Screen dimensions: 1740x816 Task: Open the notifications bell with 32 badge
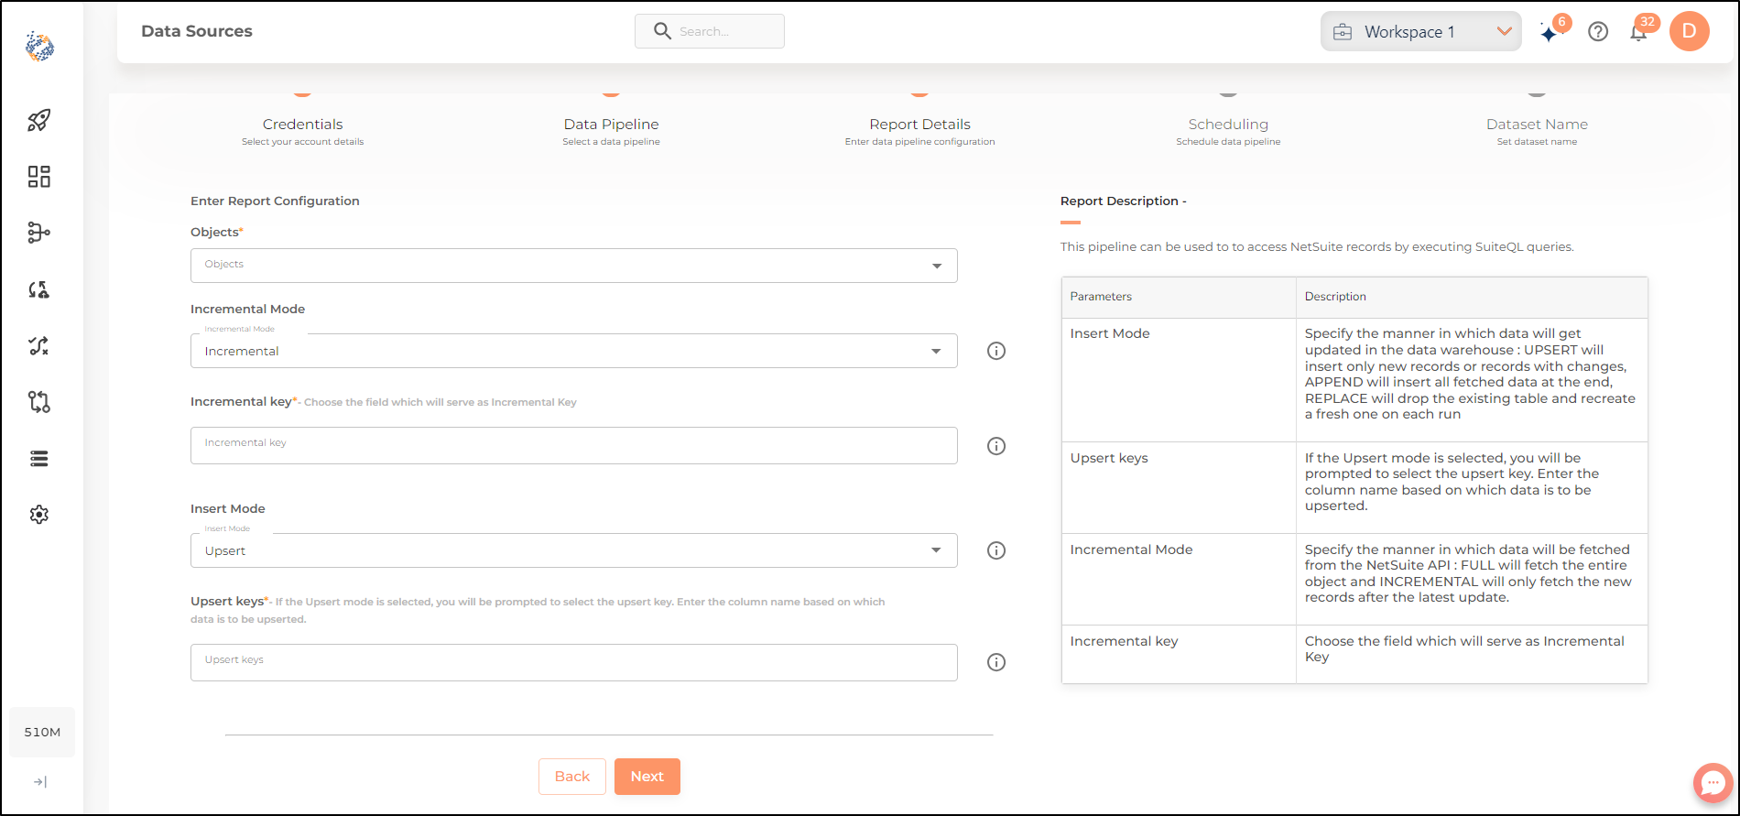tap(1639, 32)
